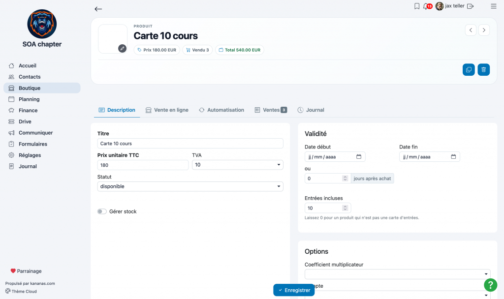Image resolution: width=504 pixels, height=299 pixels.
Task: Open notifications bell with 13 badge
Action: 427,6
